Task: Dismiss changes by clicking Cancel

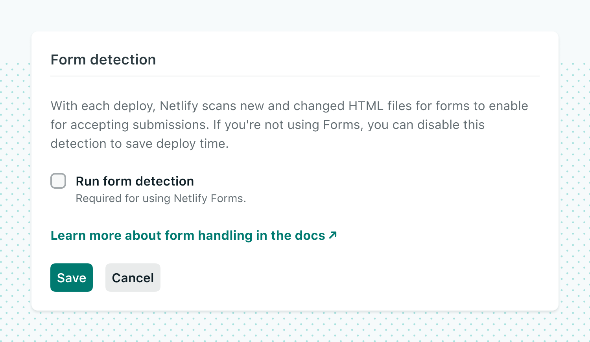Action: 133,278
